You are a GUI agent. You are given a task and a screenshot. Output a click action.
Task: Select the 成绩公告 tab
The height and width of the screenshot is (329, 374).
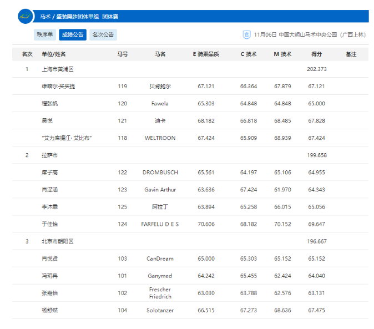pos(73,35)
